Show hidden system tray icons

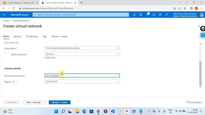pyautogui.click(x=149, y=111)
